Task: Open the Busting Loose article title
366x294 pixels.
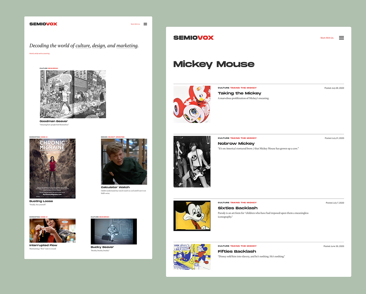Action: (41, 201)
